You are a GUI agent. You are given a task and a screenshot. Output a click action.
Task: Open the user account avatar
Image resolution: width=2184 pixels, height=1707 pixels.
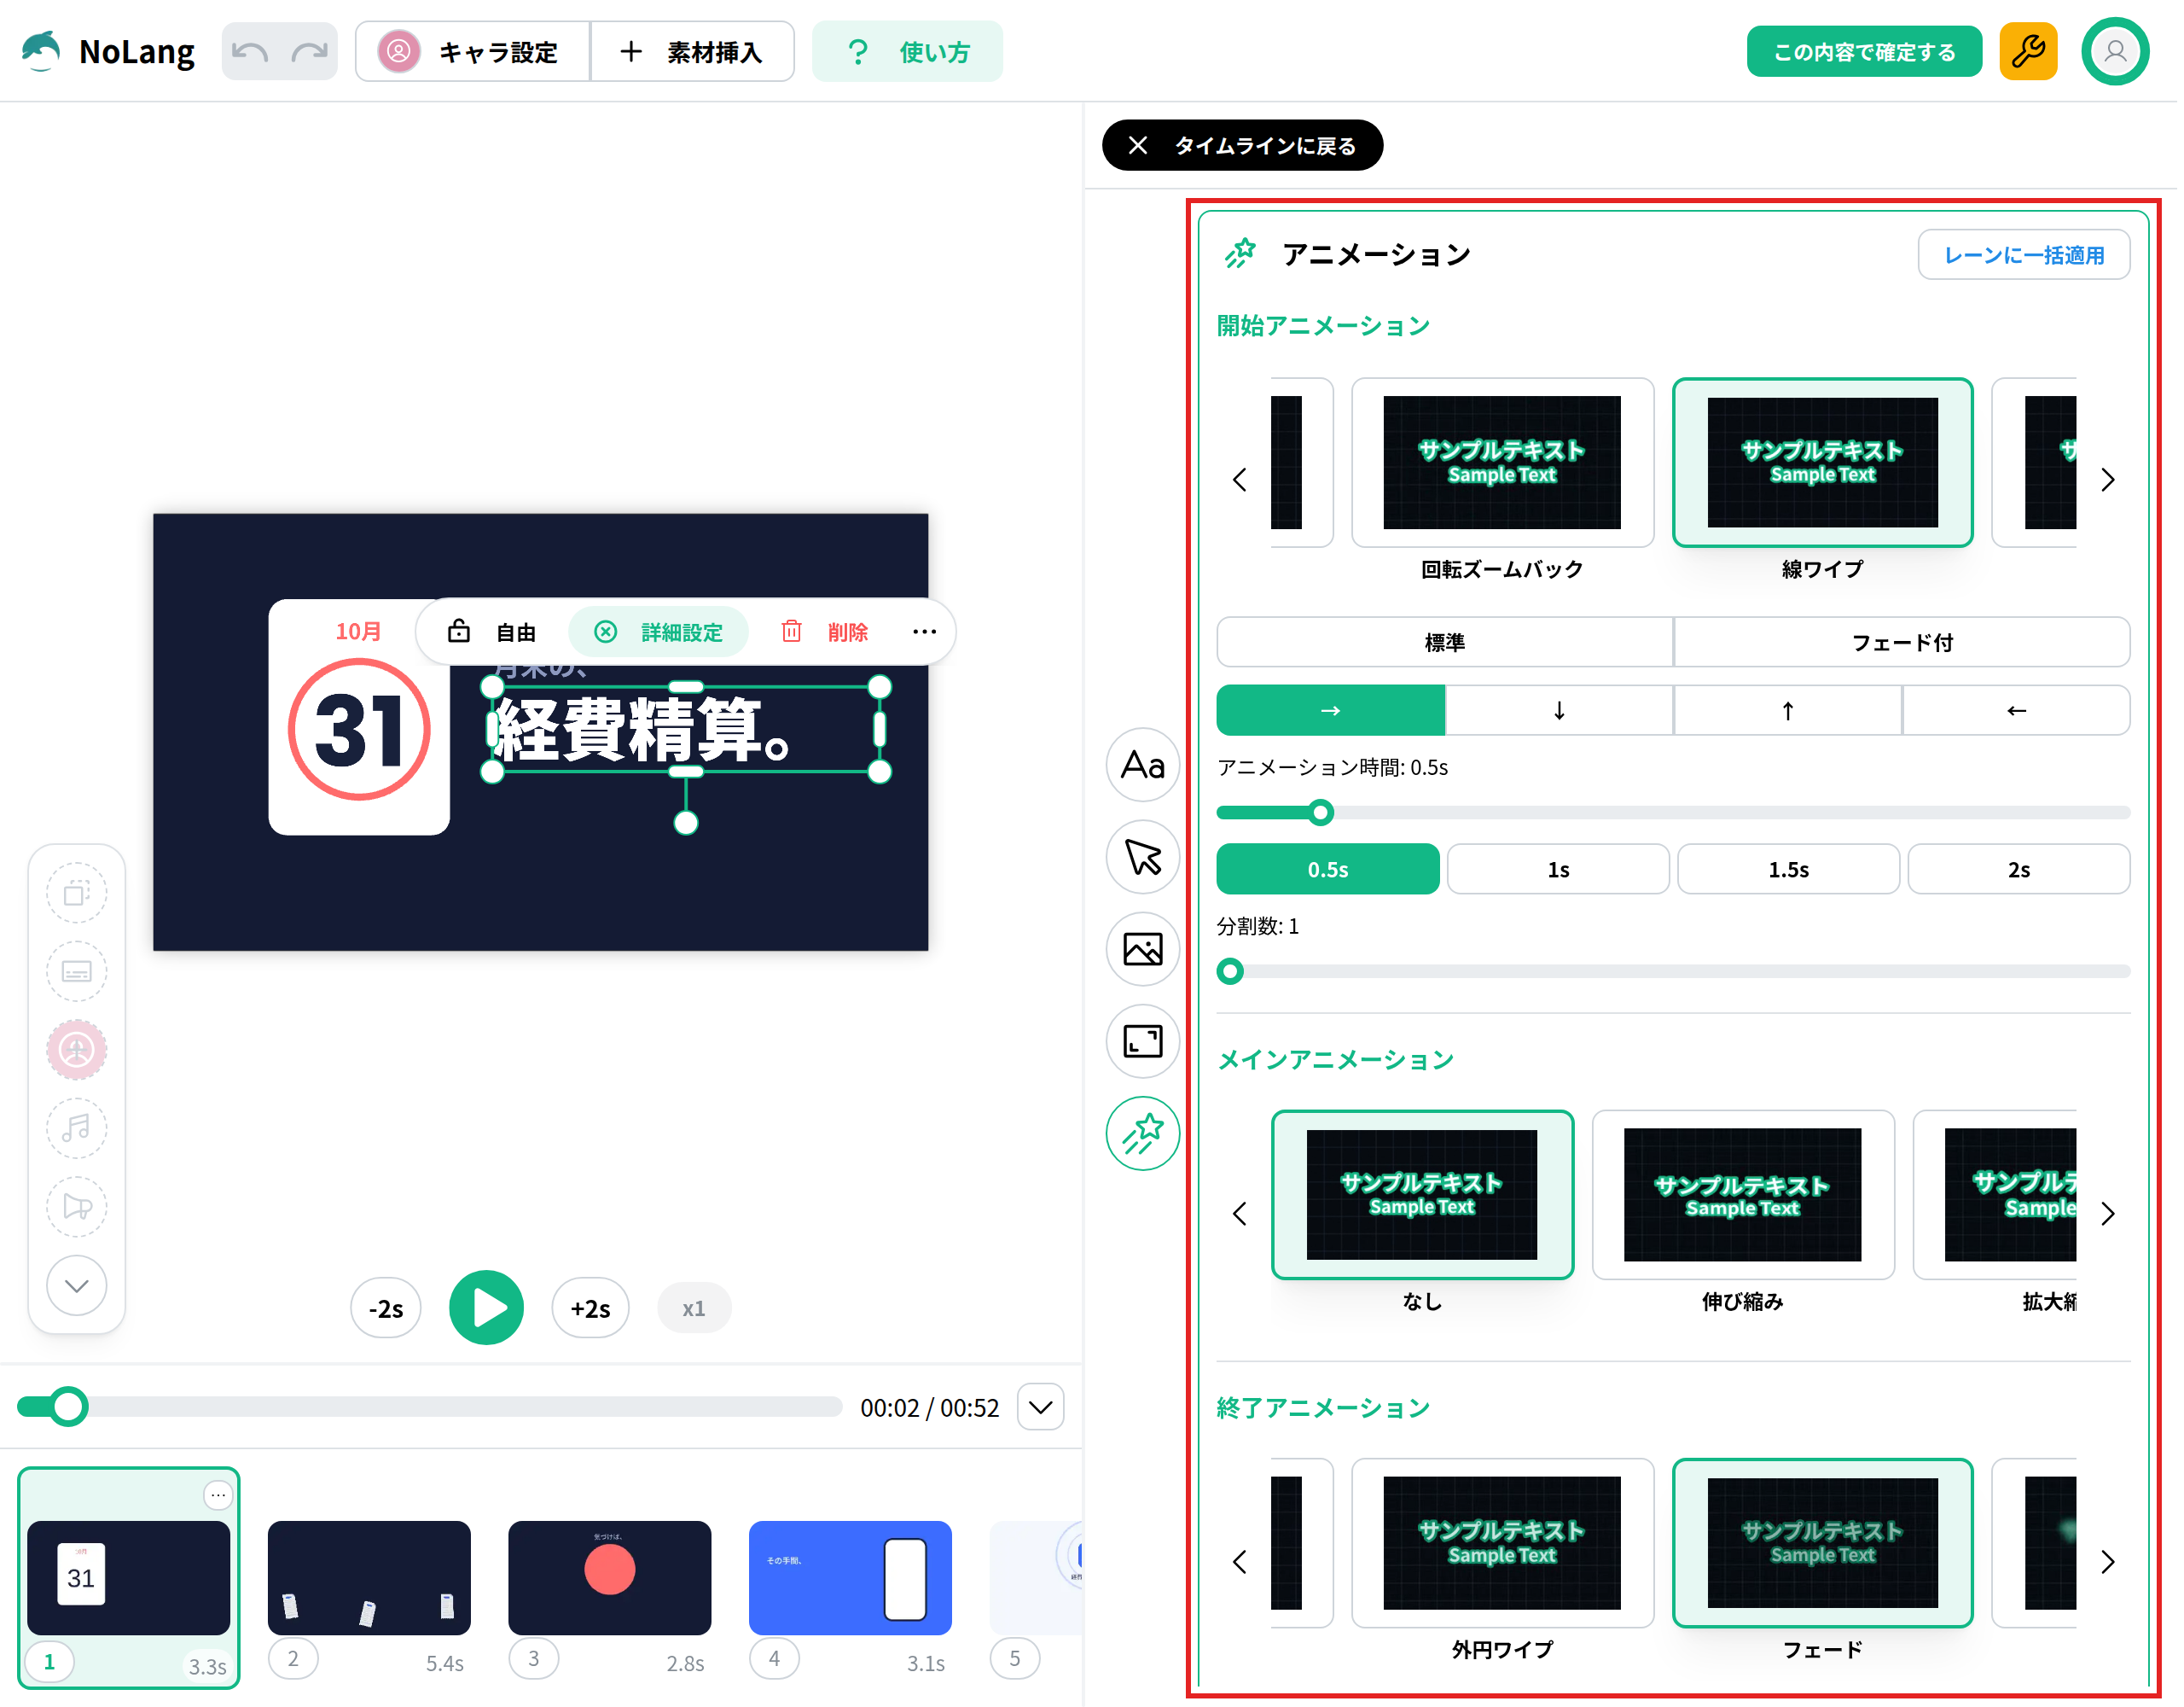point(2120,51)
